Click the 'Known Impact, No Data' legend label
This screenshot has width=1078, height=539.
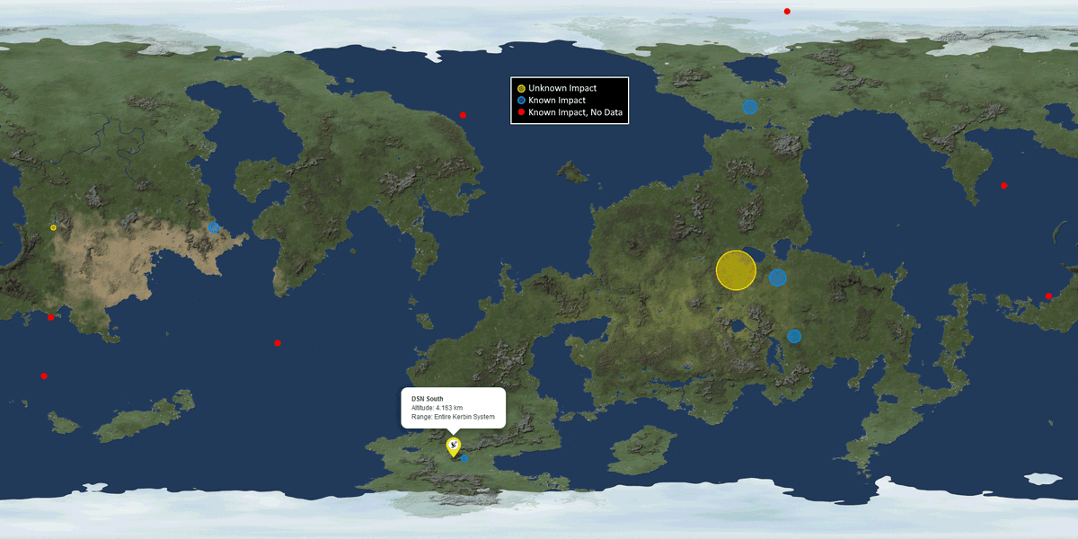pos(575,113)
